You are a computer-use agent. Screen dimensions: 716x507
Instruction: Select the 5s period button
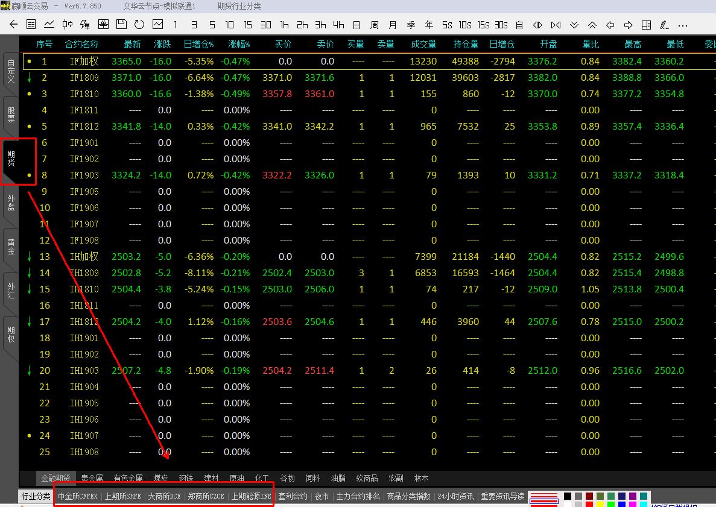[x=447, y=25]
